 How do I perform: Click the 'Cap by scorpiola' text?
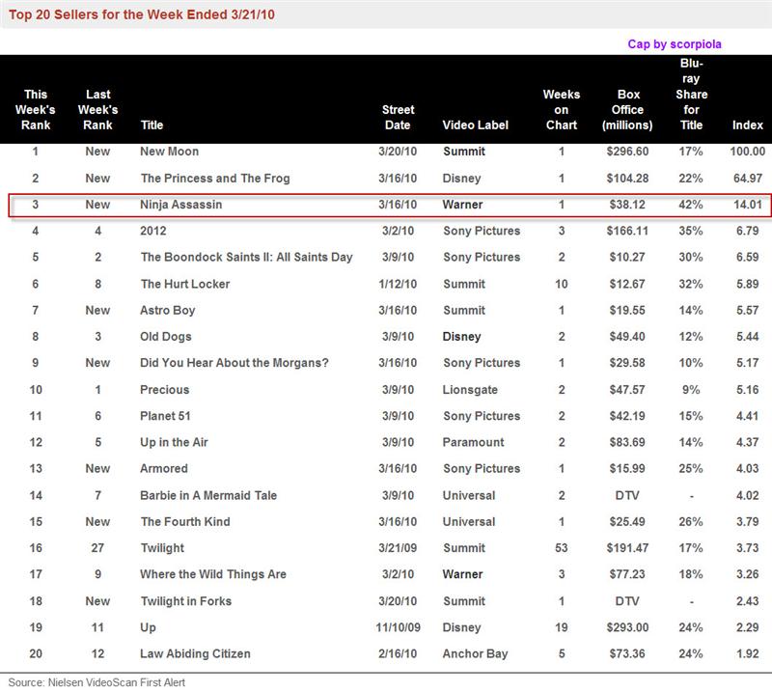pyautogui.click(x=674, y=43)
